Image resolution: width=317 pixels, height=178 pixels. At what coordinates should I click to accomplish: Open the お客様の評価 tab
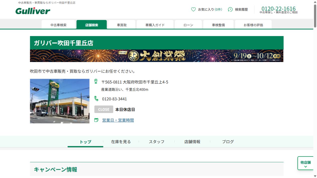253,25
